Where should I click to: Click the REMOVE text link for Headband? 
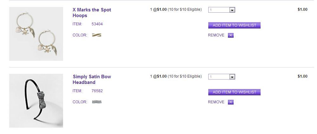pyautogui.click(x=216, y=102)
